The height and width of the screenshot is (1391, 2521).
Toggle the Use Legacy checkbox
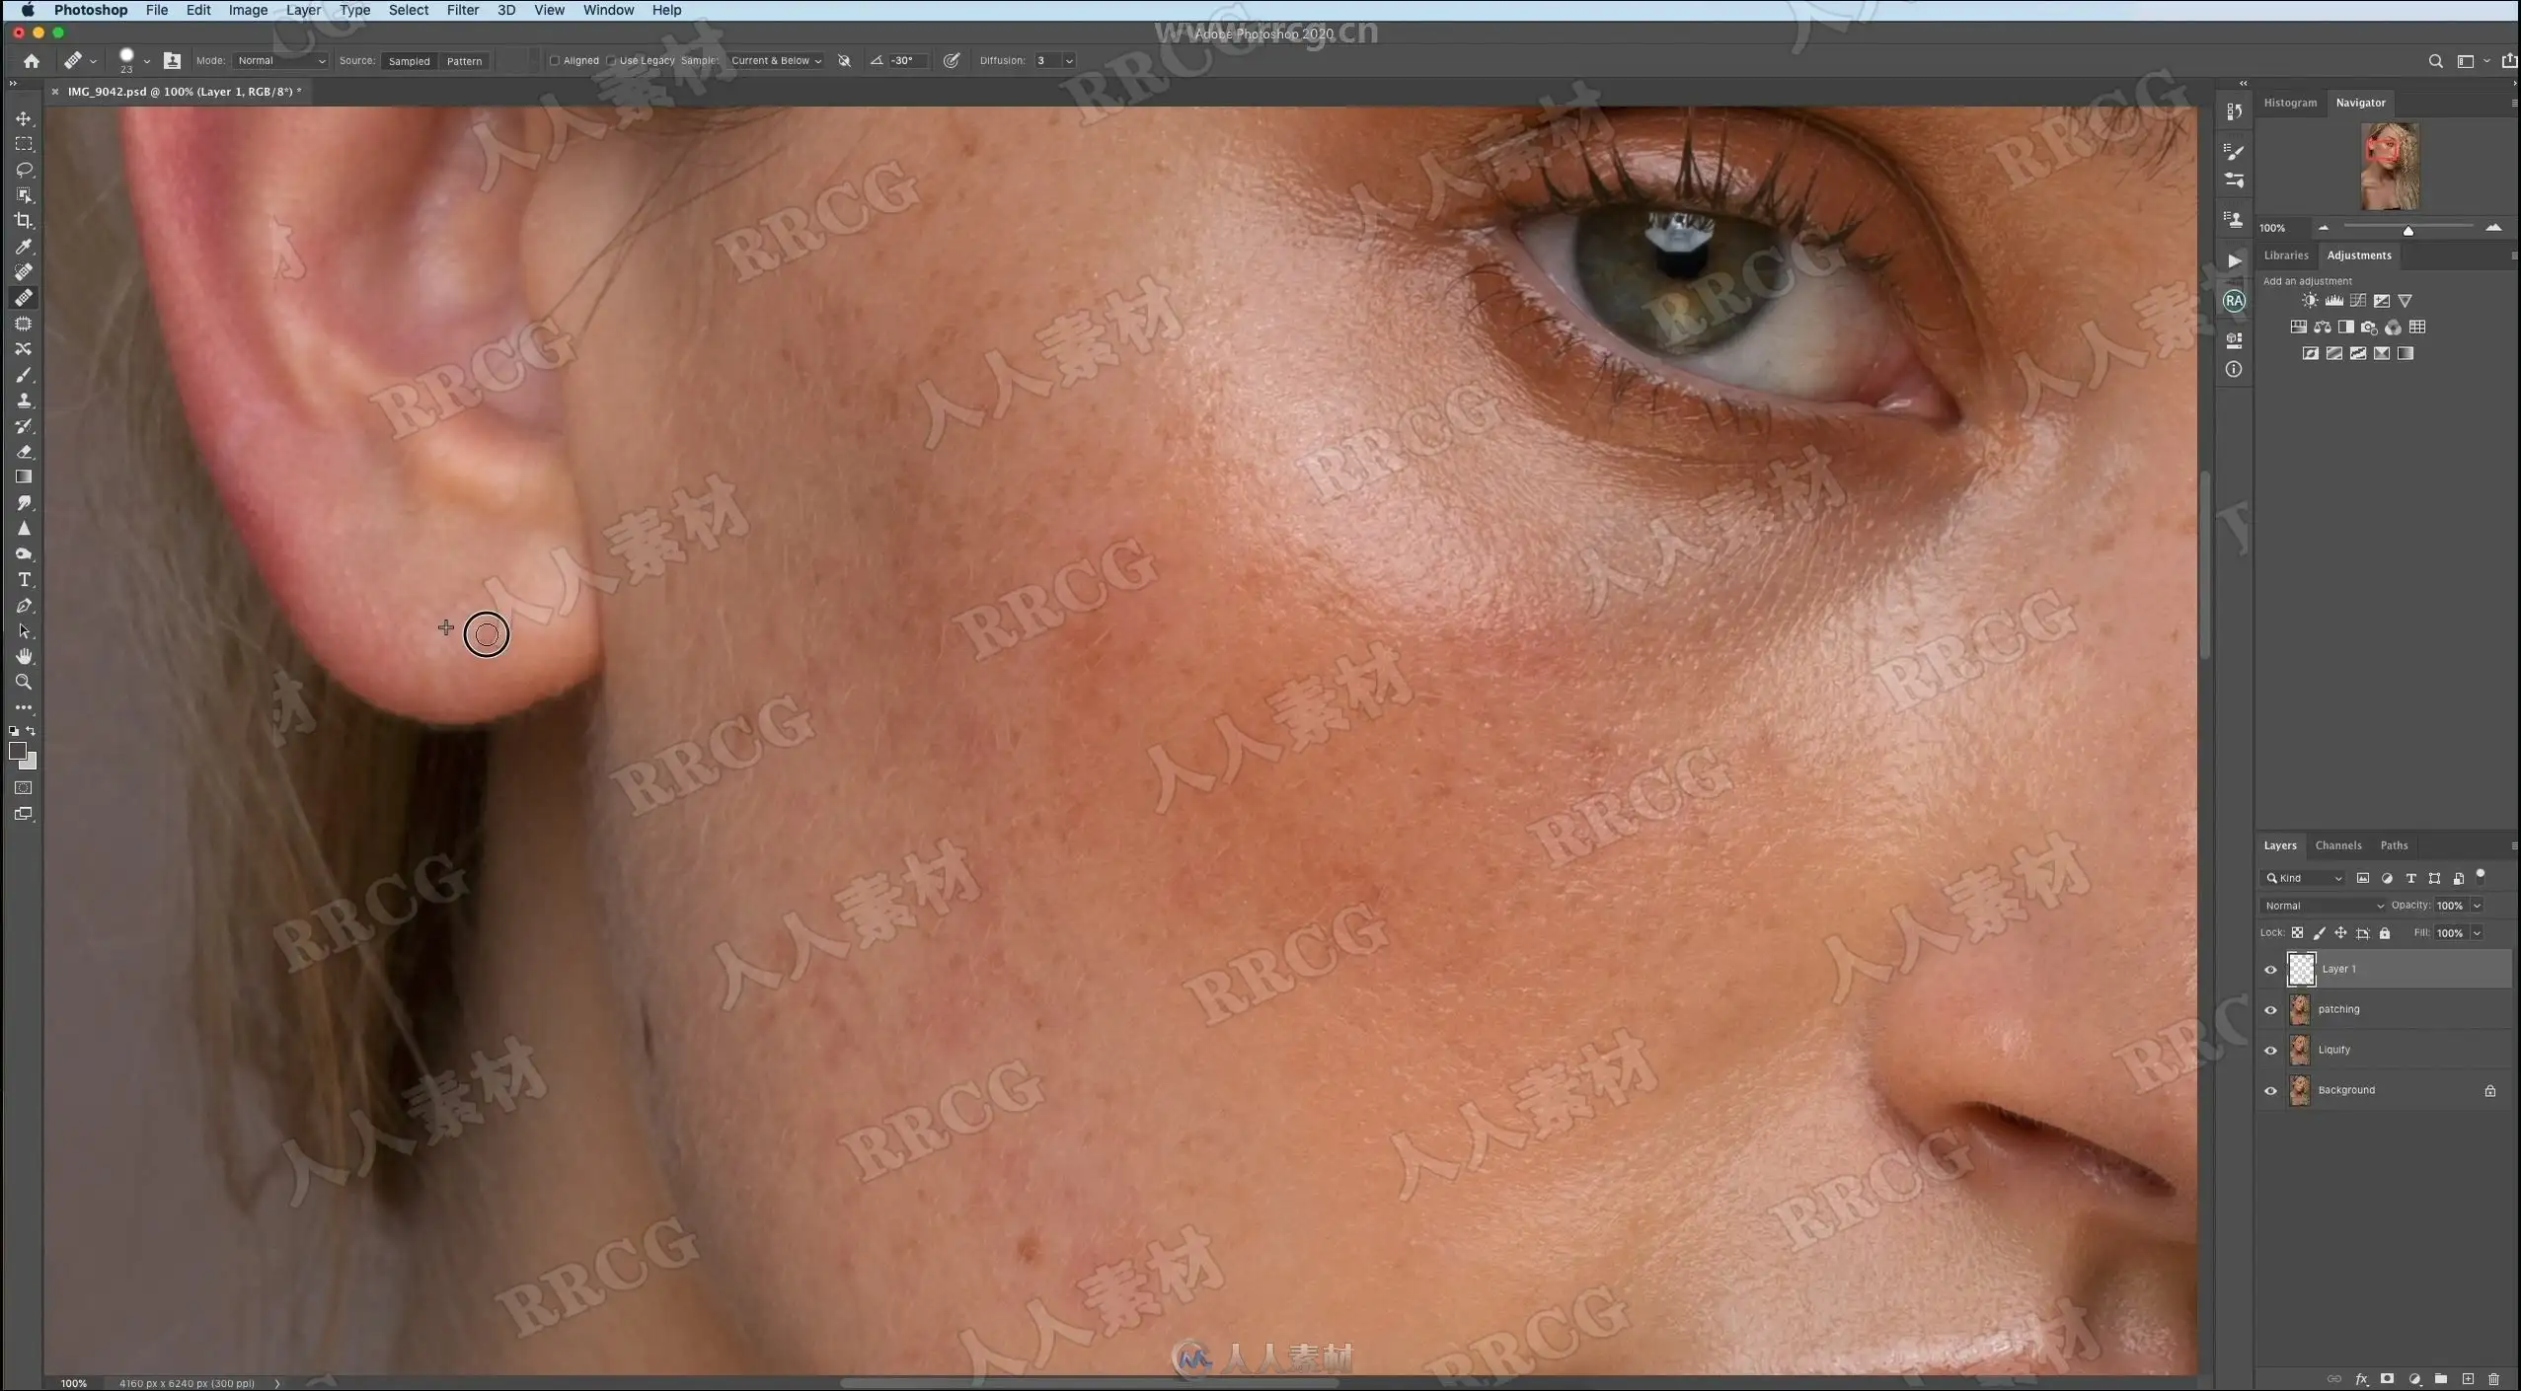click(612, 61)
